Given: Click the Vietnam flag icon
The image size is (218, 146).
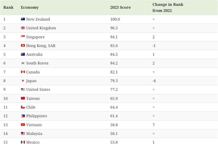Looking at the screenshot, I should point(23,125).
